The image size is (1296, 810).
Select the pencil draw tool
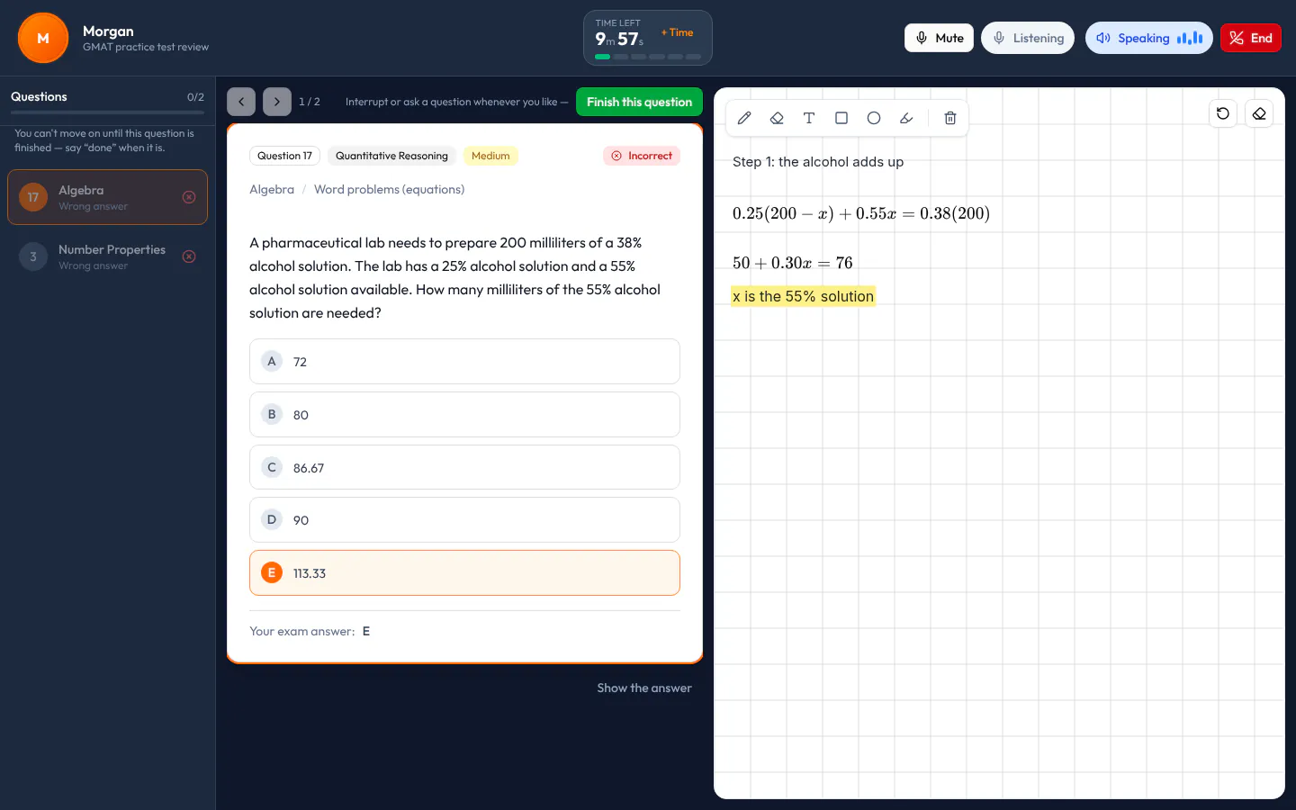[x=744, y=118]
